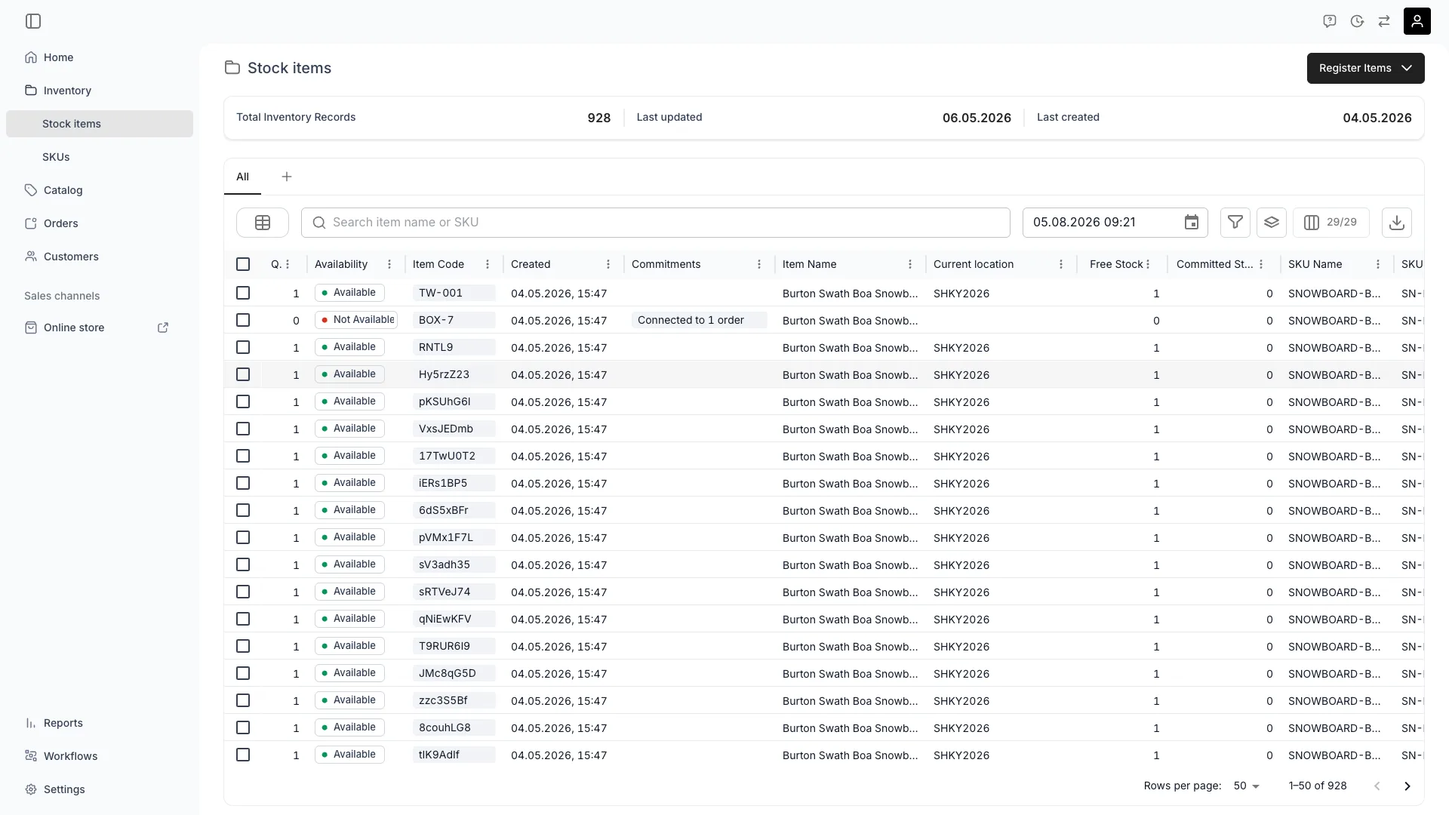1449x815 pixels.
Task: Click item code JMc8qG5D
Action: coord(454,673)
